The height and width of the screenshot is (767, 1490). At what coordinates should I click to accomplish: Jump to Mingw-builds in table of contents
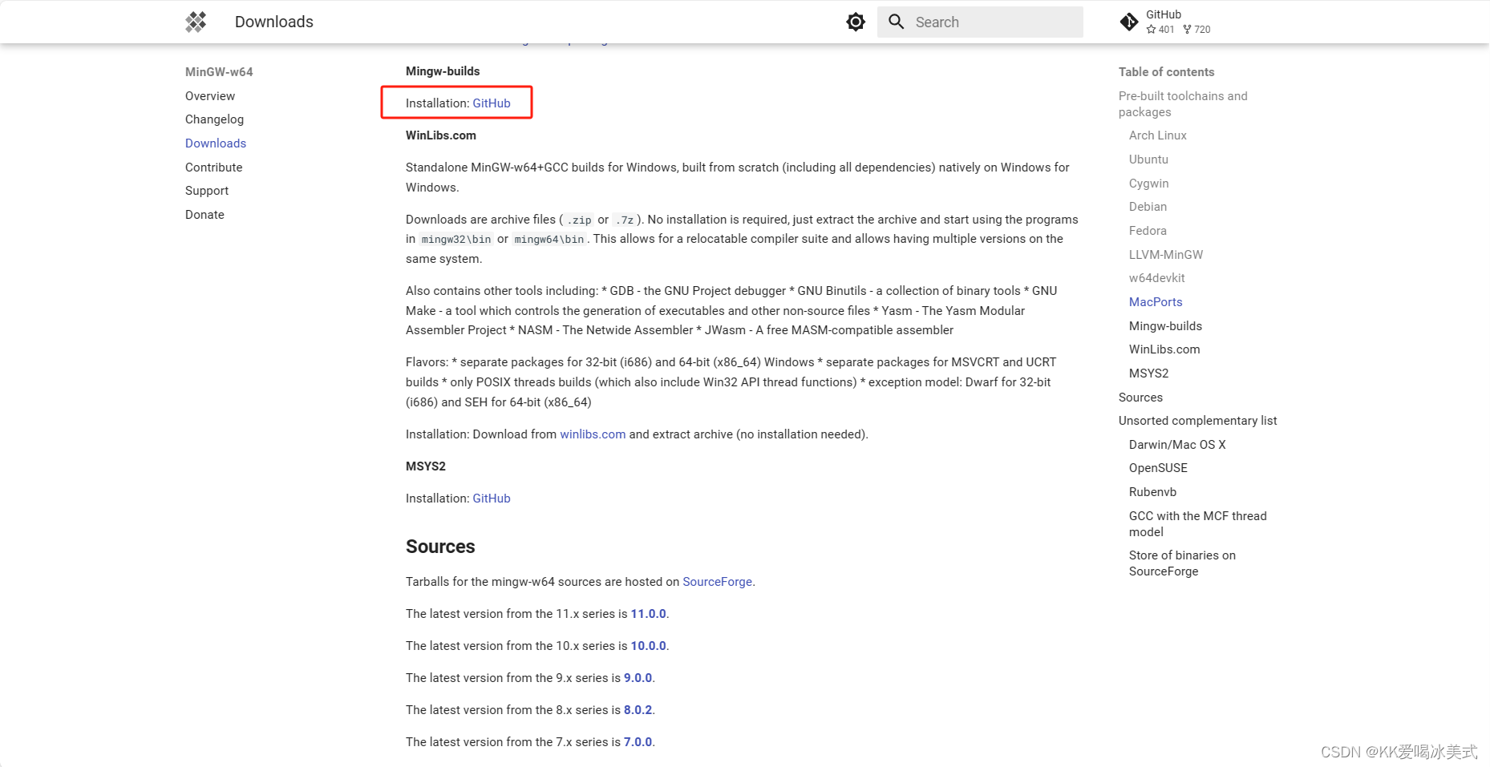1165,325
